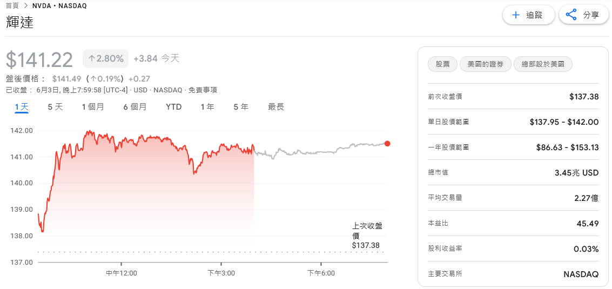Open the 首頁 breadcrumb link
Viewport: 612px width, 289px height.
click(x=12, y=6)
